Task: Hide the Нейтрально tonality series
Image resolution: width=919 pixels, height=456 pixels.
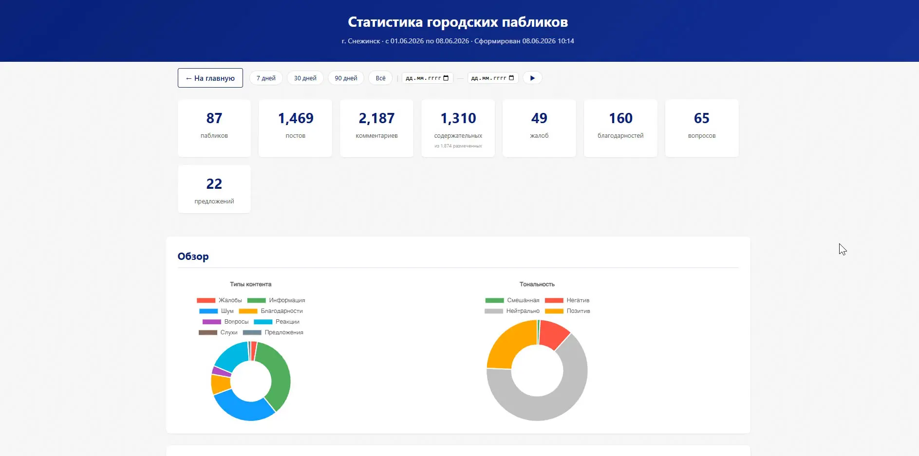Action: point(512,311)
